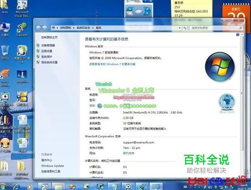
Task: Click the support@wsensoft.com text
Action: 139,142
